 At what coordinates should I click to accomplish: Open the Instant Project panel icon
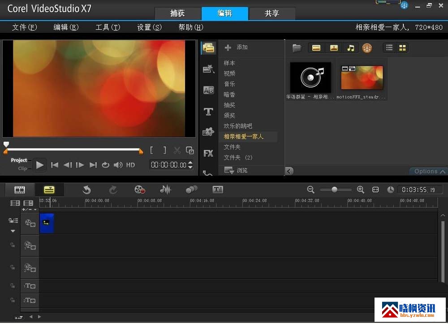(x=208, y=69)
